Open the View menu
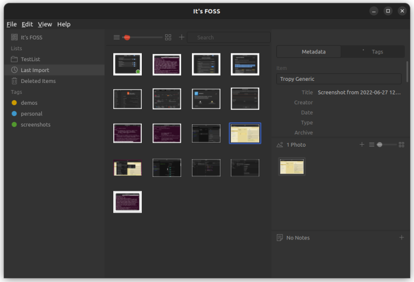414x282 pixels. (45, 24)
